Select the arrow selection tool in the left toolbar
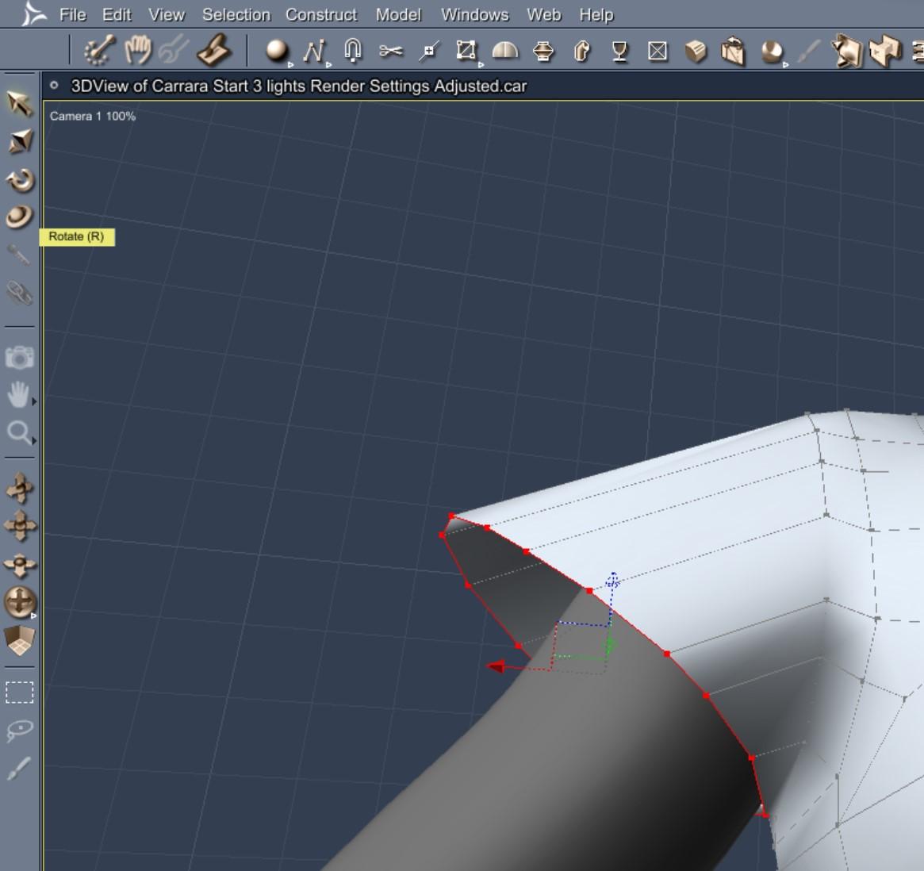The image size is (924, 871). point(20,104)
